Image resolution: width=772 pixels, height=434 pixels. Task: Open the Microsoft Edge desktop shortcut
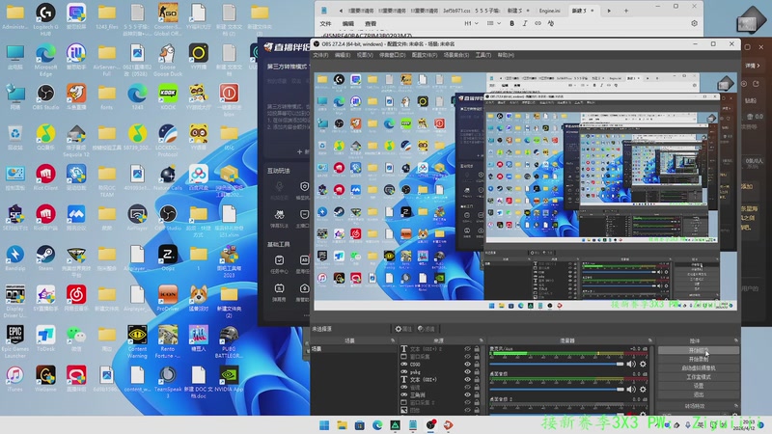click(x=45, y=60)
